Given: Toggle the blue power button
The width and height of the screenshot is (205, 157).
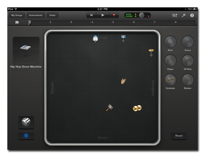Looking at the screenshot, I should (26, 135).
